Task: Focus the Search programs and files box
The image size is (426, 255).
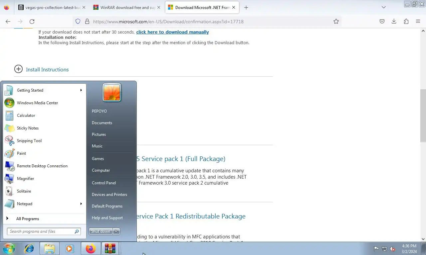Action: 44,231
